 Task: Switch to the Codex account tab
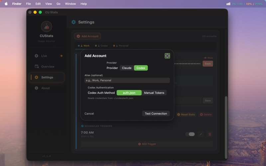101,46
